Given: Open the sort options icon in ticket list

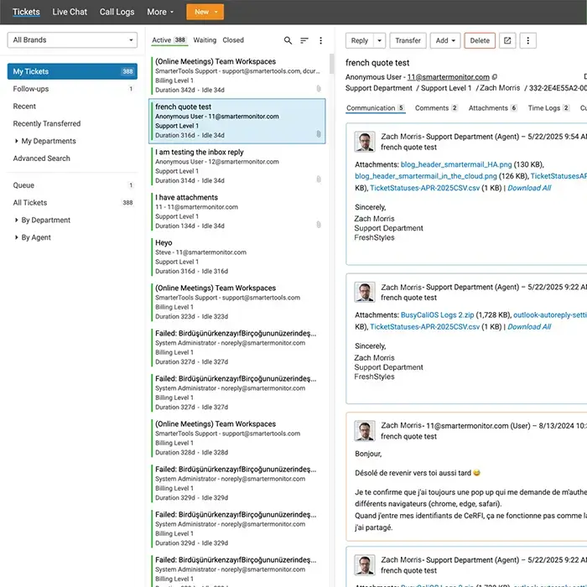Looking at the screenshot, I should (x=304, y=40).
